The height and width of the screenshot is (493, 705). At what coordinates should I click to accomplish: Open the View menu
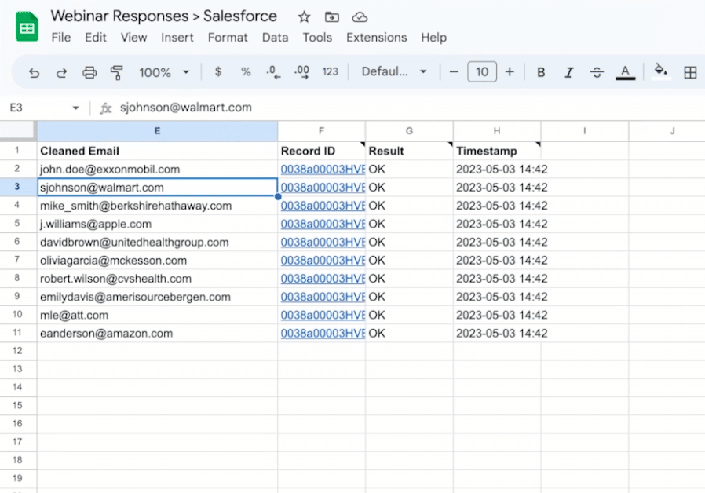coord(133,38)
